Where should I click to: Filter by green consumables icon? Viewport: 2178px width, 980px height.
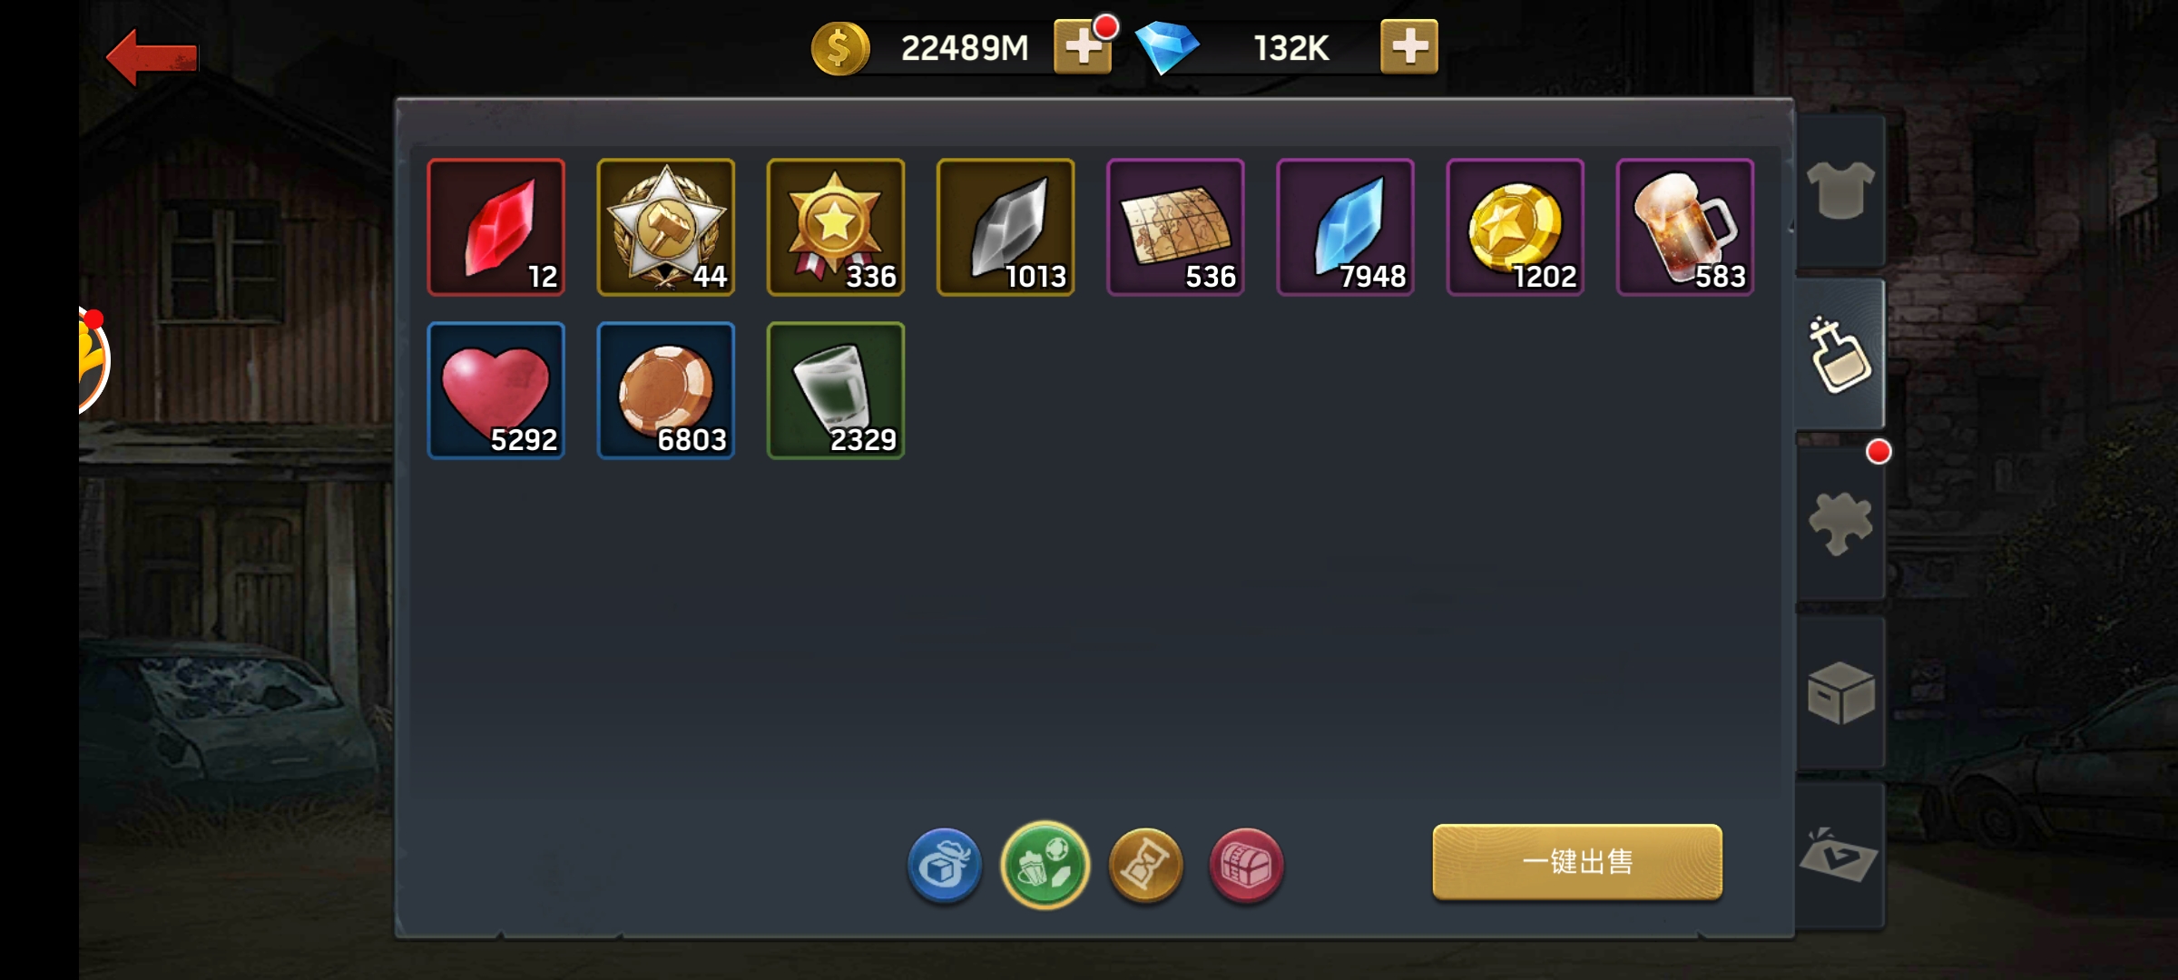point(1045,866)
